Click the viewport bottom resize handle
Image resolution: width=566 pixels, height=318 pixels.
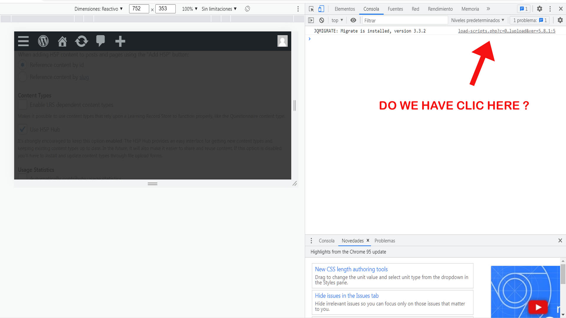[x=152, y=184]
